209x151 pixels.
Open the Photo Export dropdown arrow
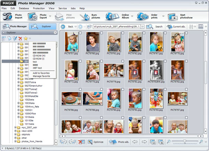point(50,16)
